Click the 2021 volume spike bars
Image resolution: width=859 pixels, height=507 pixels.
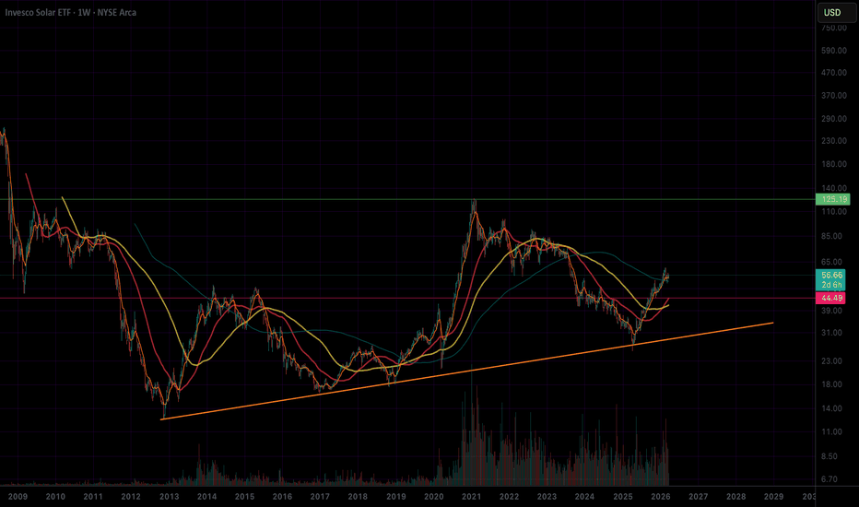click(x=472, y=433)
